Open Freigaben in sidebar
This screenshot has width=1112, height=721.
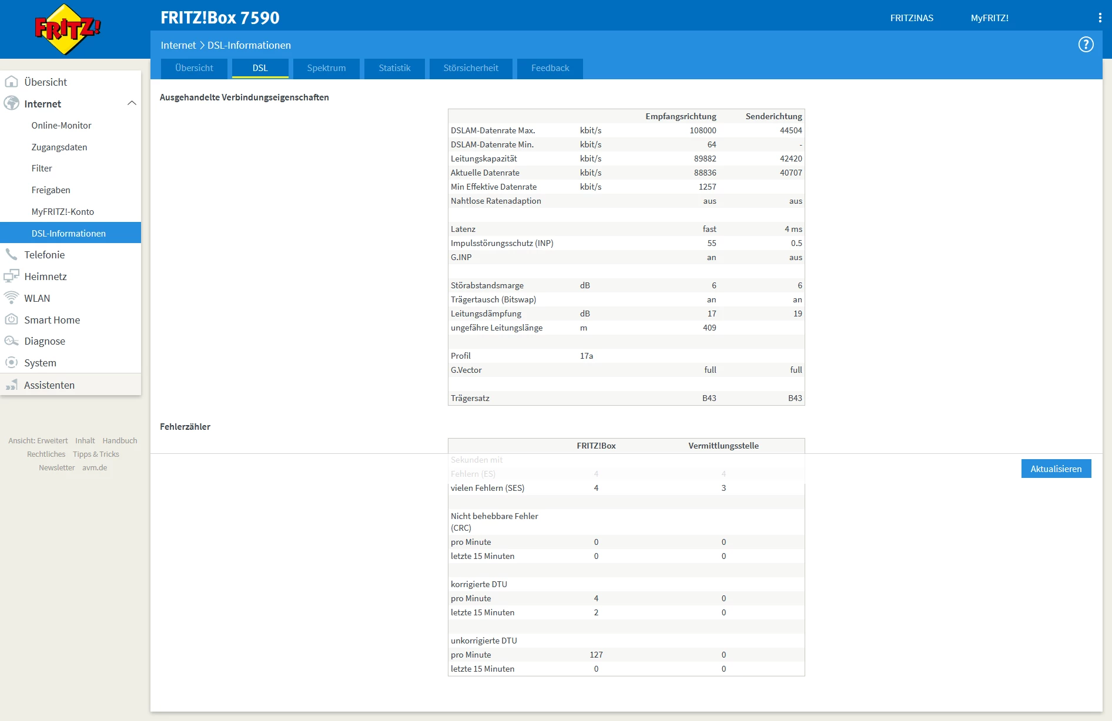(51, 190)
